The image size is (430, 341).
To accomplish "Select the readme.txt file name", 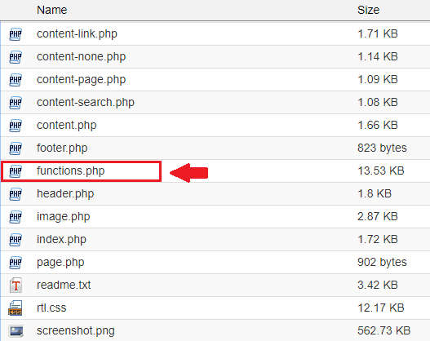I will tap(64, 285).
